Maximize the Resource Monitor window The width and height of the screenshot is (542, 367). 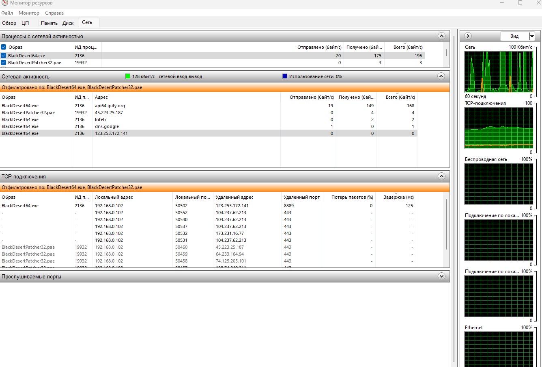click(520, 3)
